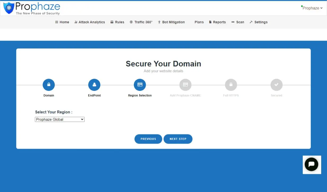
Task: Expand the Prophaze account menu
Action: 312,8
